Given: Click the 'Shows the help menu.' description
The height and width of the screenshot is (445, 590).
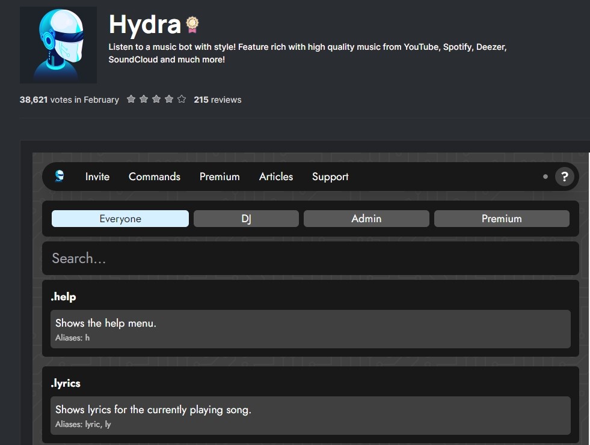Looking at the screenshot, I should pos(106,323).
